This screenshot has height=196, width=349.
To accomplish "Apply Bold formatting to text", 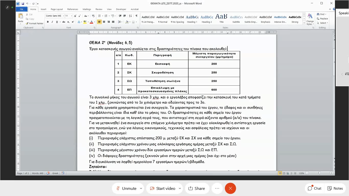I will (x=48, y=22).
